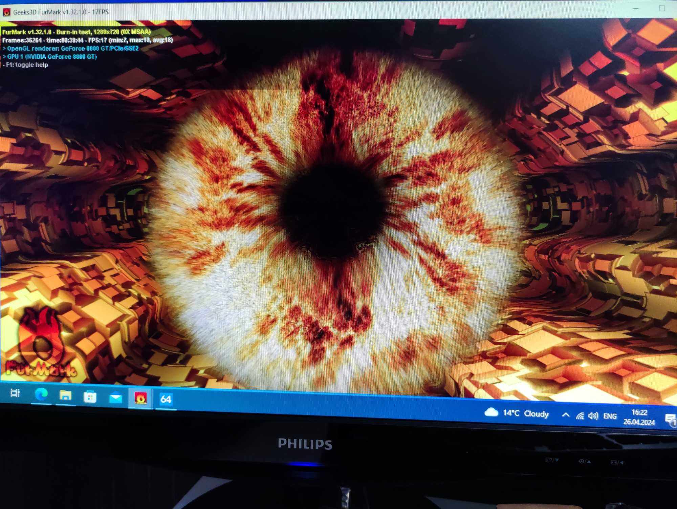Launch Microsoft Edge from the taskbar
Viewport: 677px width, 509px height.
tap(41, 394)
